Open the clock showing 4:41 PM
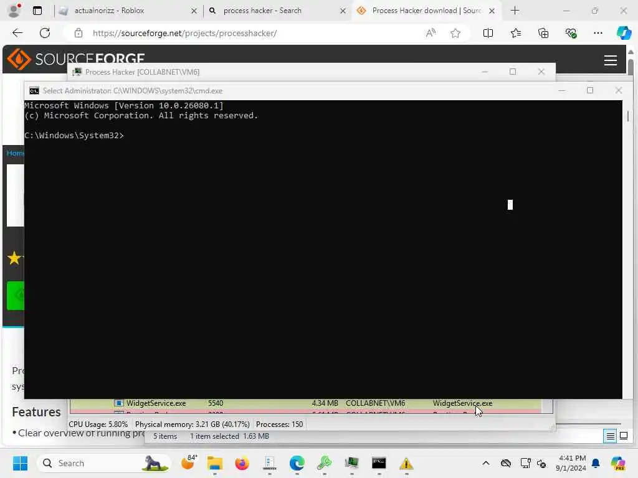The width and height of the screenshot is (638, 478). (x=572, y=463)
